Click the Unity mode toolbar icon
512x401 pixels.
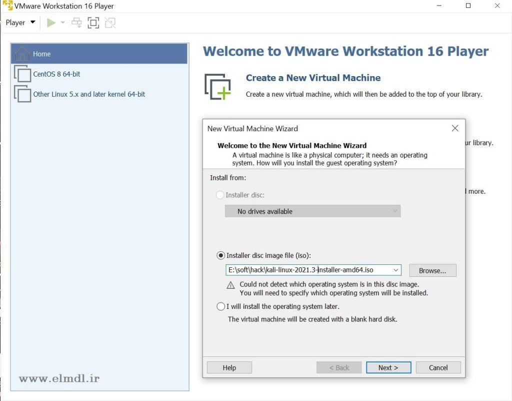(x=110, y=23)
